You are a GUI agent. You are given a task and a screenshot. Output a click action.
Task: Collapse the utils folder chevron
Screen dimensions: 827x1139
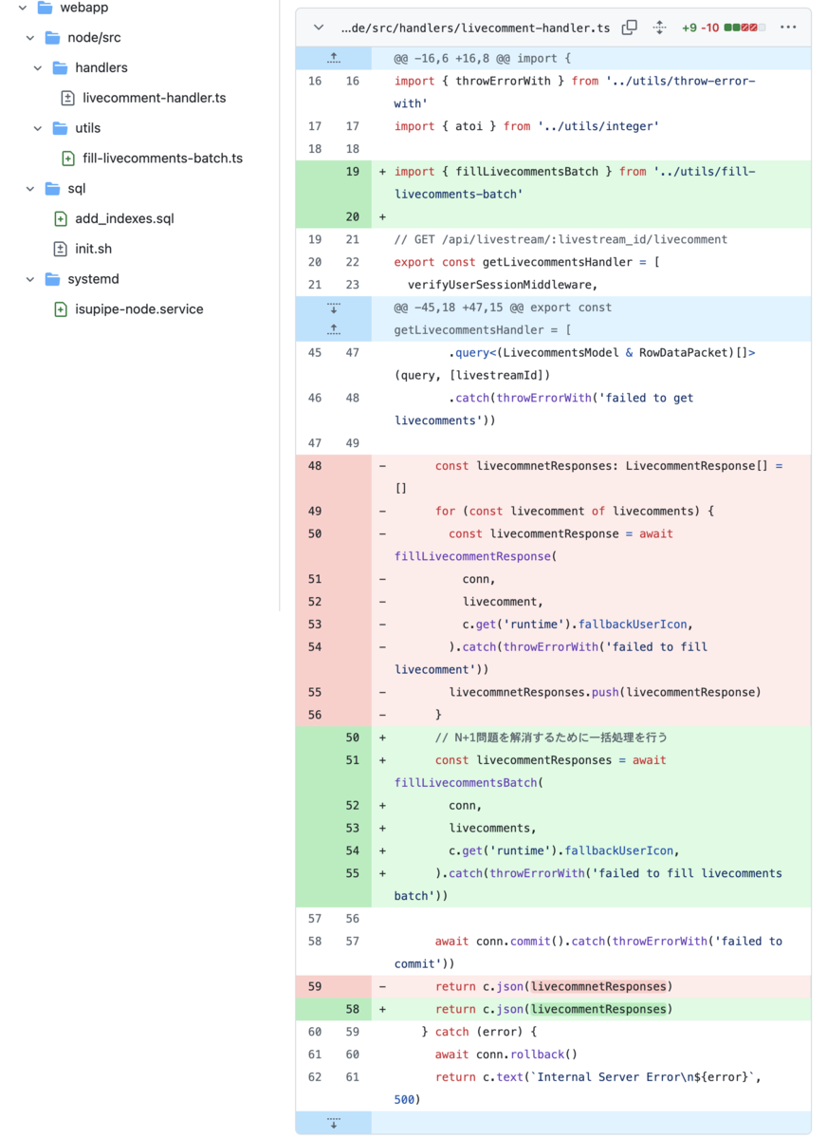click(x=38, y=128)
